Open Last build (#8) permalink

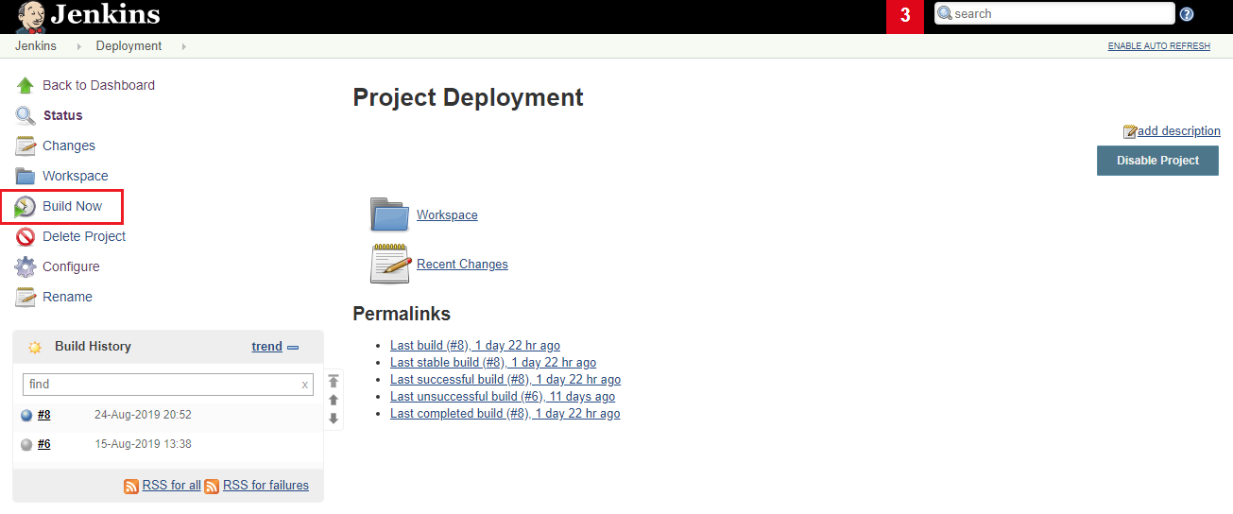point(475,346)
